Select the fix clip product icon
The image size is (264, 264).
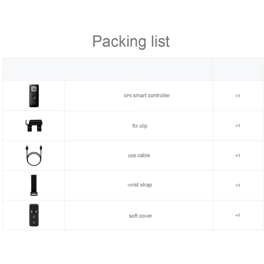(34, 126)
